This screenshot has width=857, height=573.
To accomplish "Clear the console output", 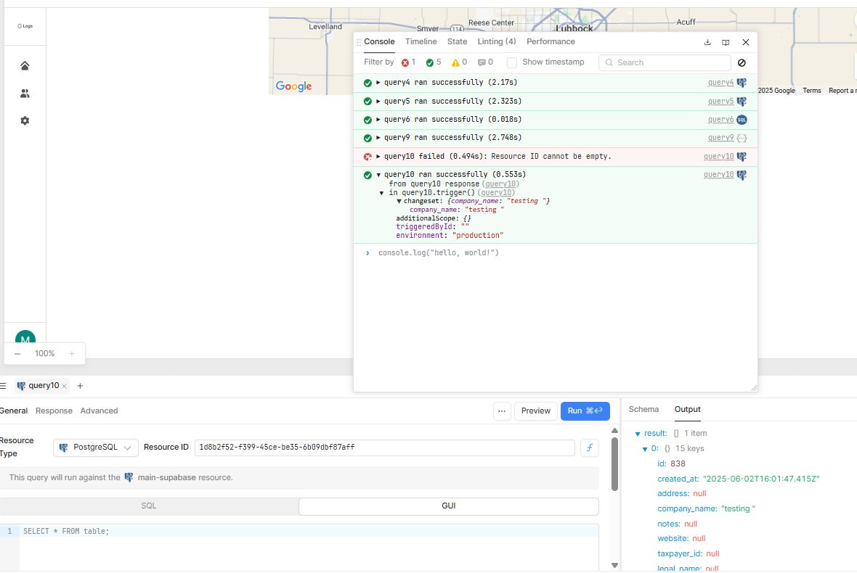I will tap(741, 62).
